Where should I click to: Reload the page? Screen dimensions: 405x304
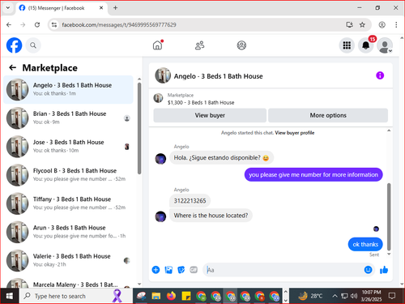[x=37, y=25]
